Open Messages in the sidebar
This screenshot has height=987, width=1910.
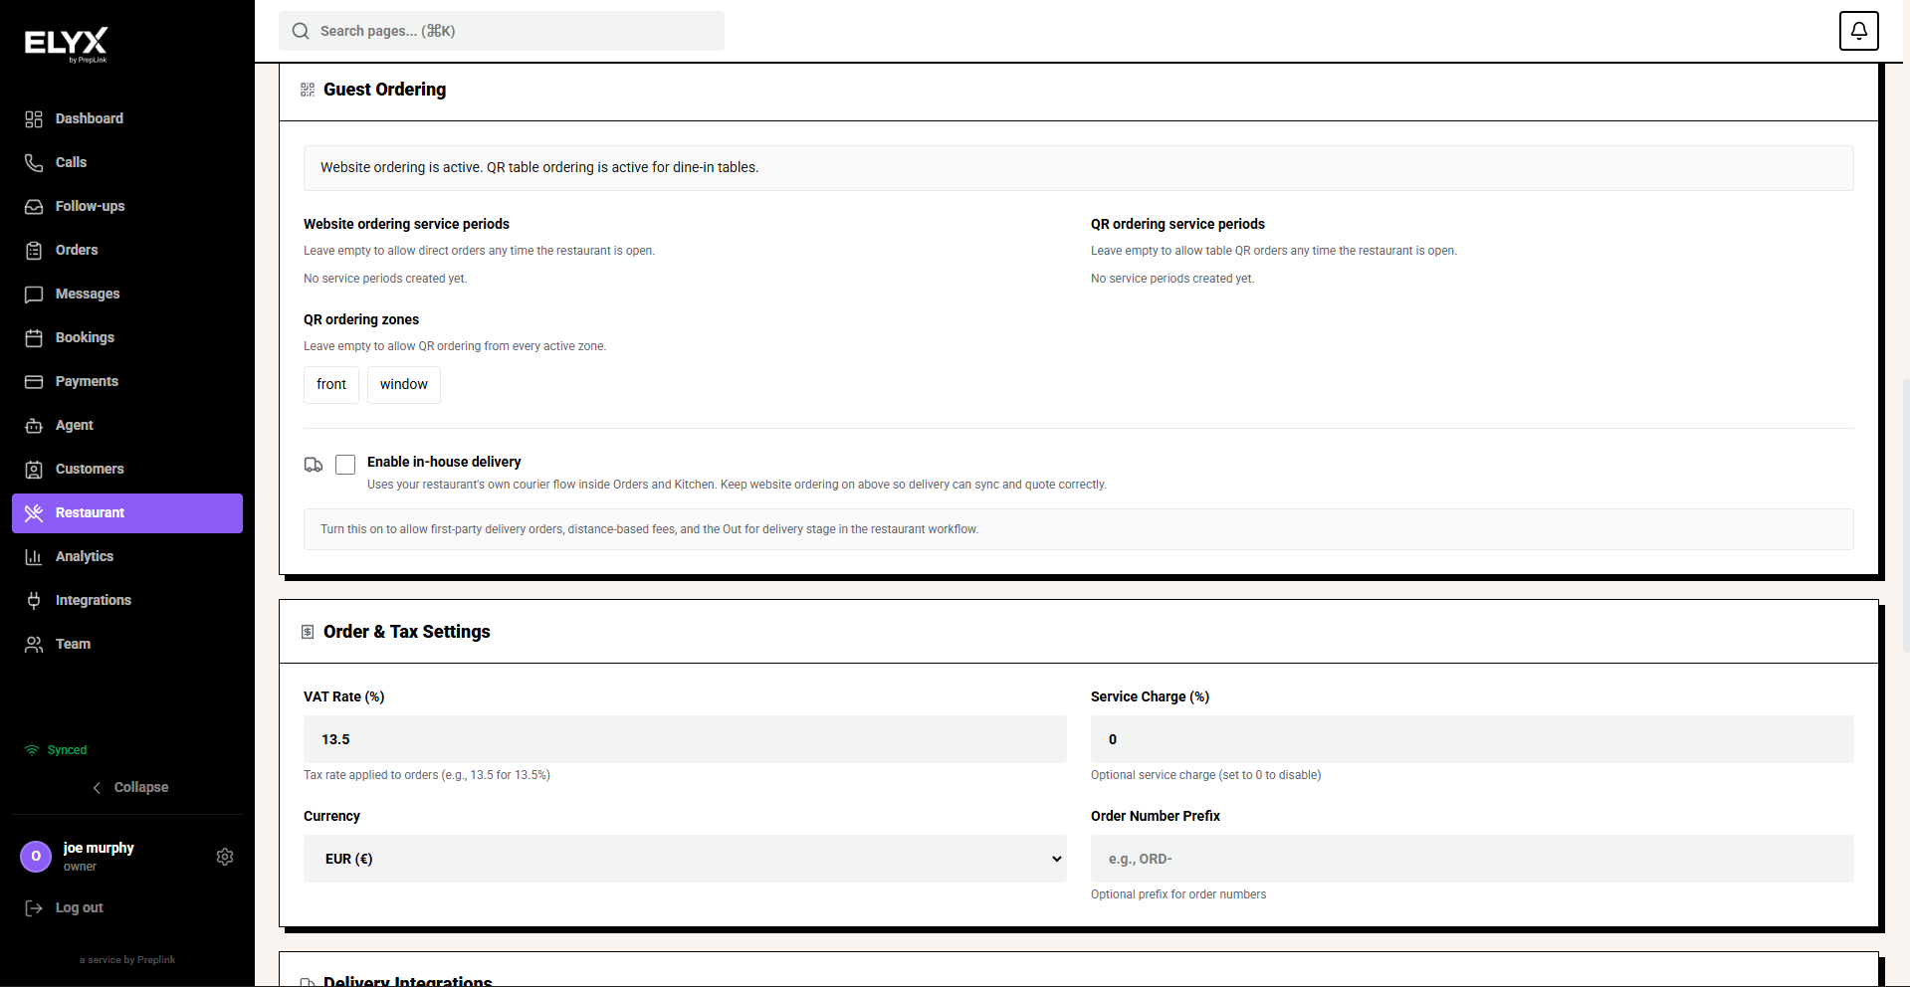click(127, 295)
